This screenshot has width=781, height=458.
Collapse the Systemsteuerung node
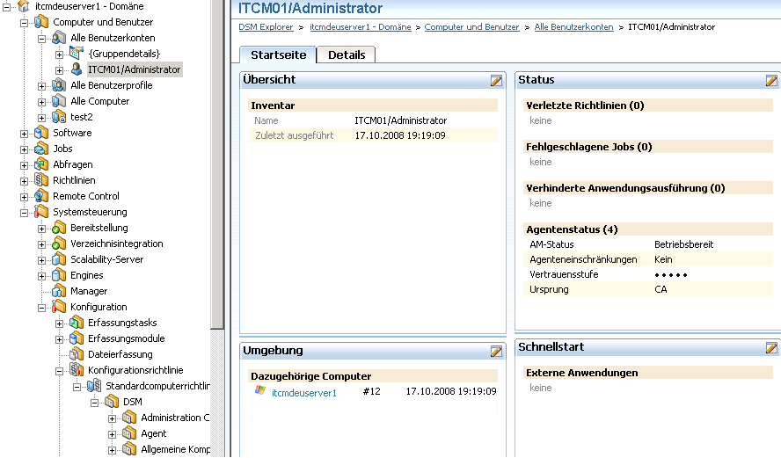(x=24, y=213)
